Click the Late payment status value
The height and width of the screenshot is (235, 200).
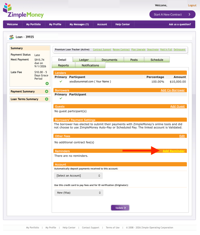point(37,55)
